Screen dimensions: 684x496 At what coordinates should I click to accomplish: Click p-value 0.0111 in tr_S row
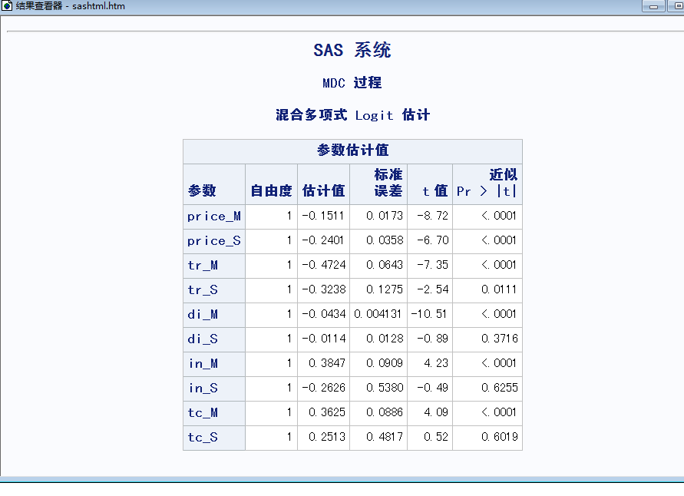[x=499, y=289]
